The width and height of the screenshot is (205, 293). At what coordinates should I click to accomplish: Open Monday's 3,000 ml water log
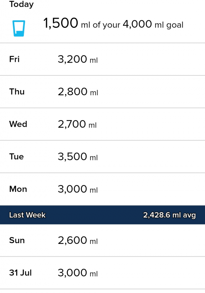pyautogui.click(x=102, y=189)
